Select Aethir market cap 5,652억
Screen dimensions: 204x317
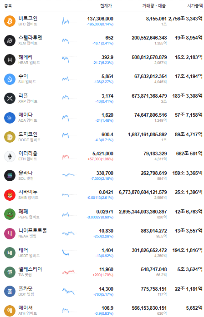pos(194,308)
